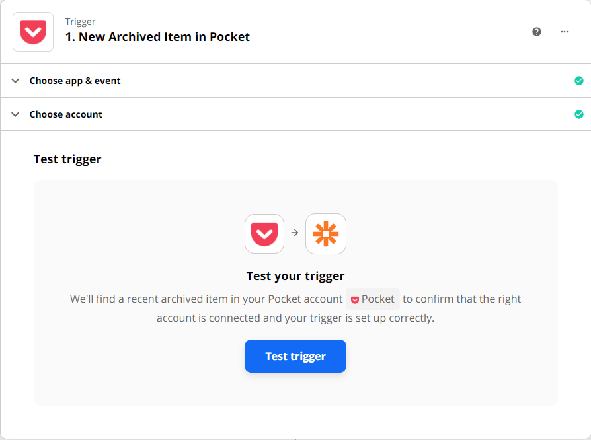The height and width of the screenshot is (440, 591).
Task: Click the green checkmark for Choose account
Action: (579, 114)
